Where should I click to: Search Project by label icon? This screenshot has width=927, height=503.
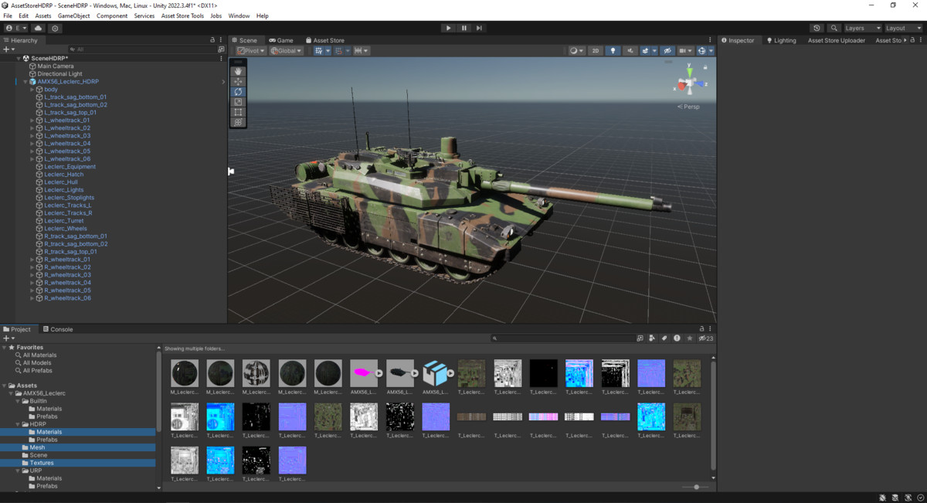coord(664,338)
